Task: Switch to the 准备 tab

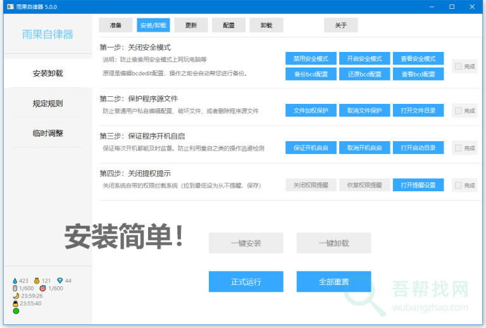Action: [x=115, y=25]
